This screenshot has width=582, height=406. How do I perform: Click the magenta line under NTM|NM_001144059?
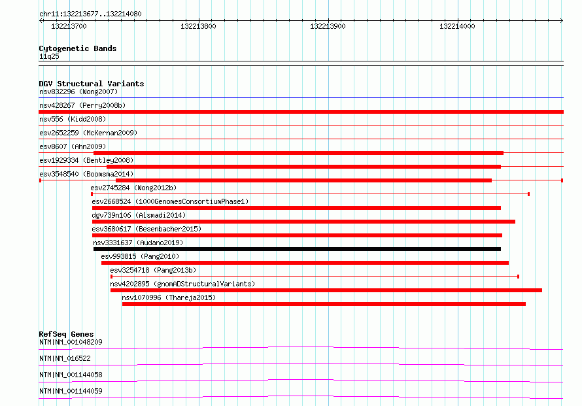point(301,397)
